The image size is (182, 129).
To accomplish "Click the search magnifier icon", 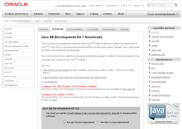I will (176, 5).
